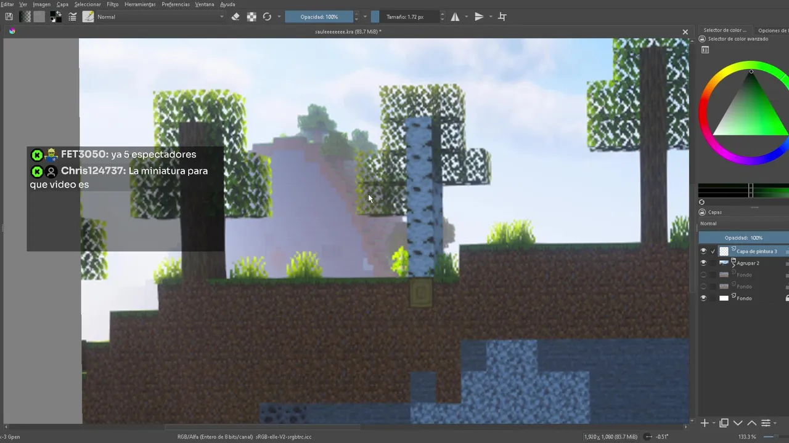Screen dimensions: 789x443
Task: Expand the Agrupar 2 layer group
Action: (734, 265)
